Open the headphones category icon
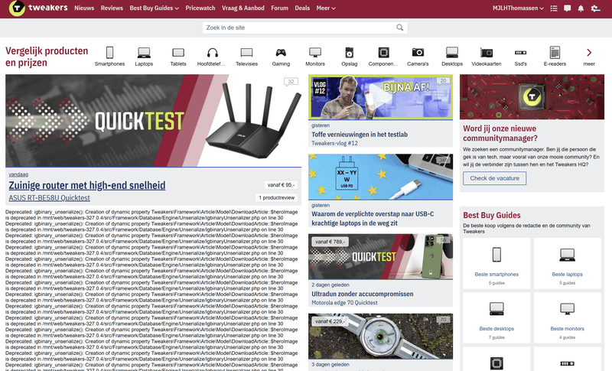The height and width of the screenshot is (371, 612). point(213,52)
